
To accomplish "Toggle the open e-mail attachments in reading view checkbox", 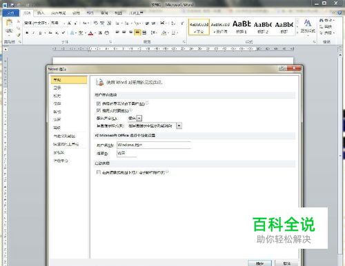I will tap(99, 172).
